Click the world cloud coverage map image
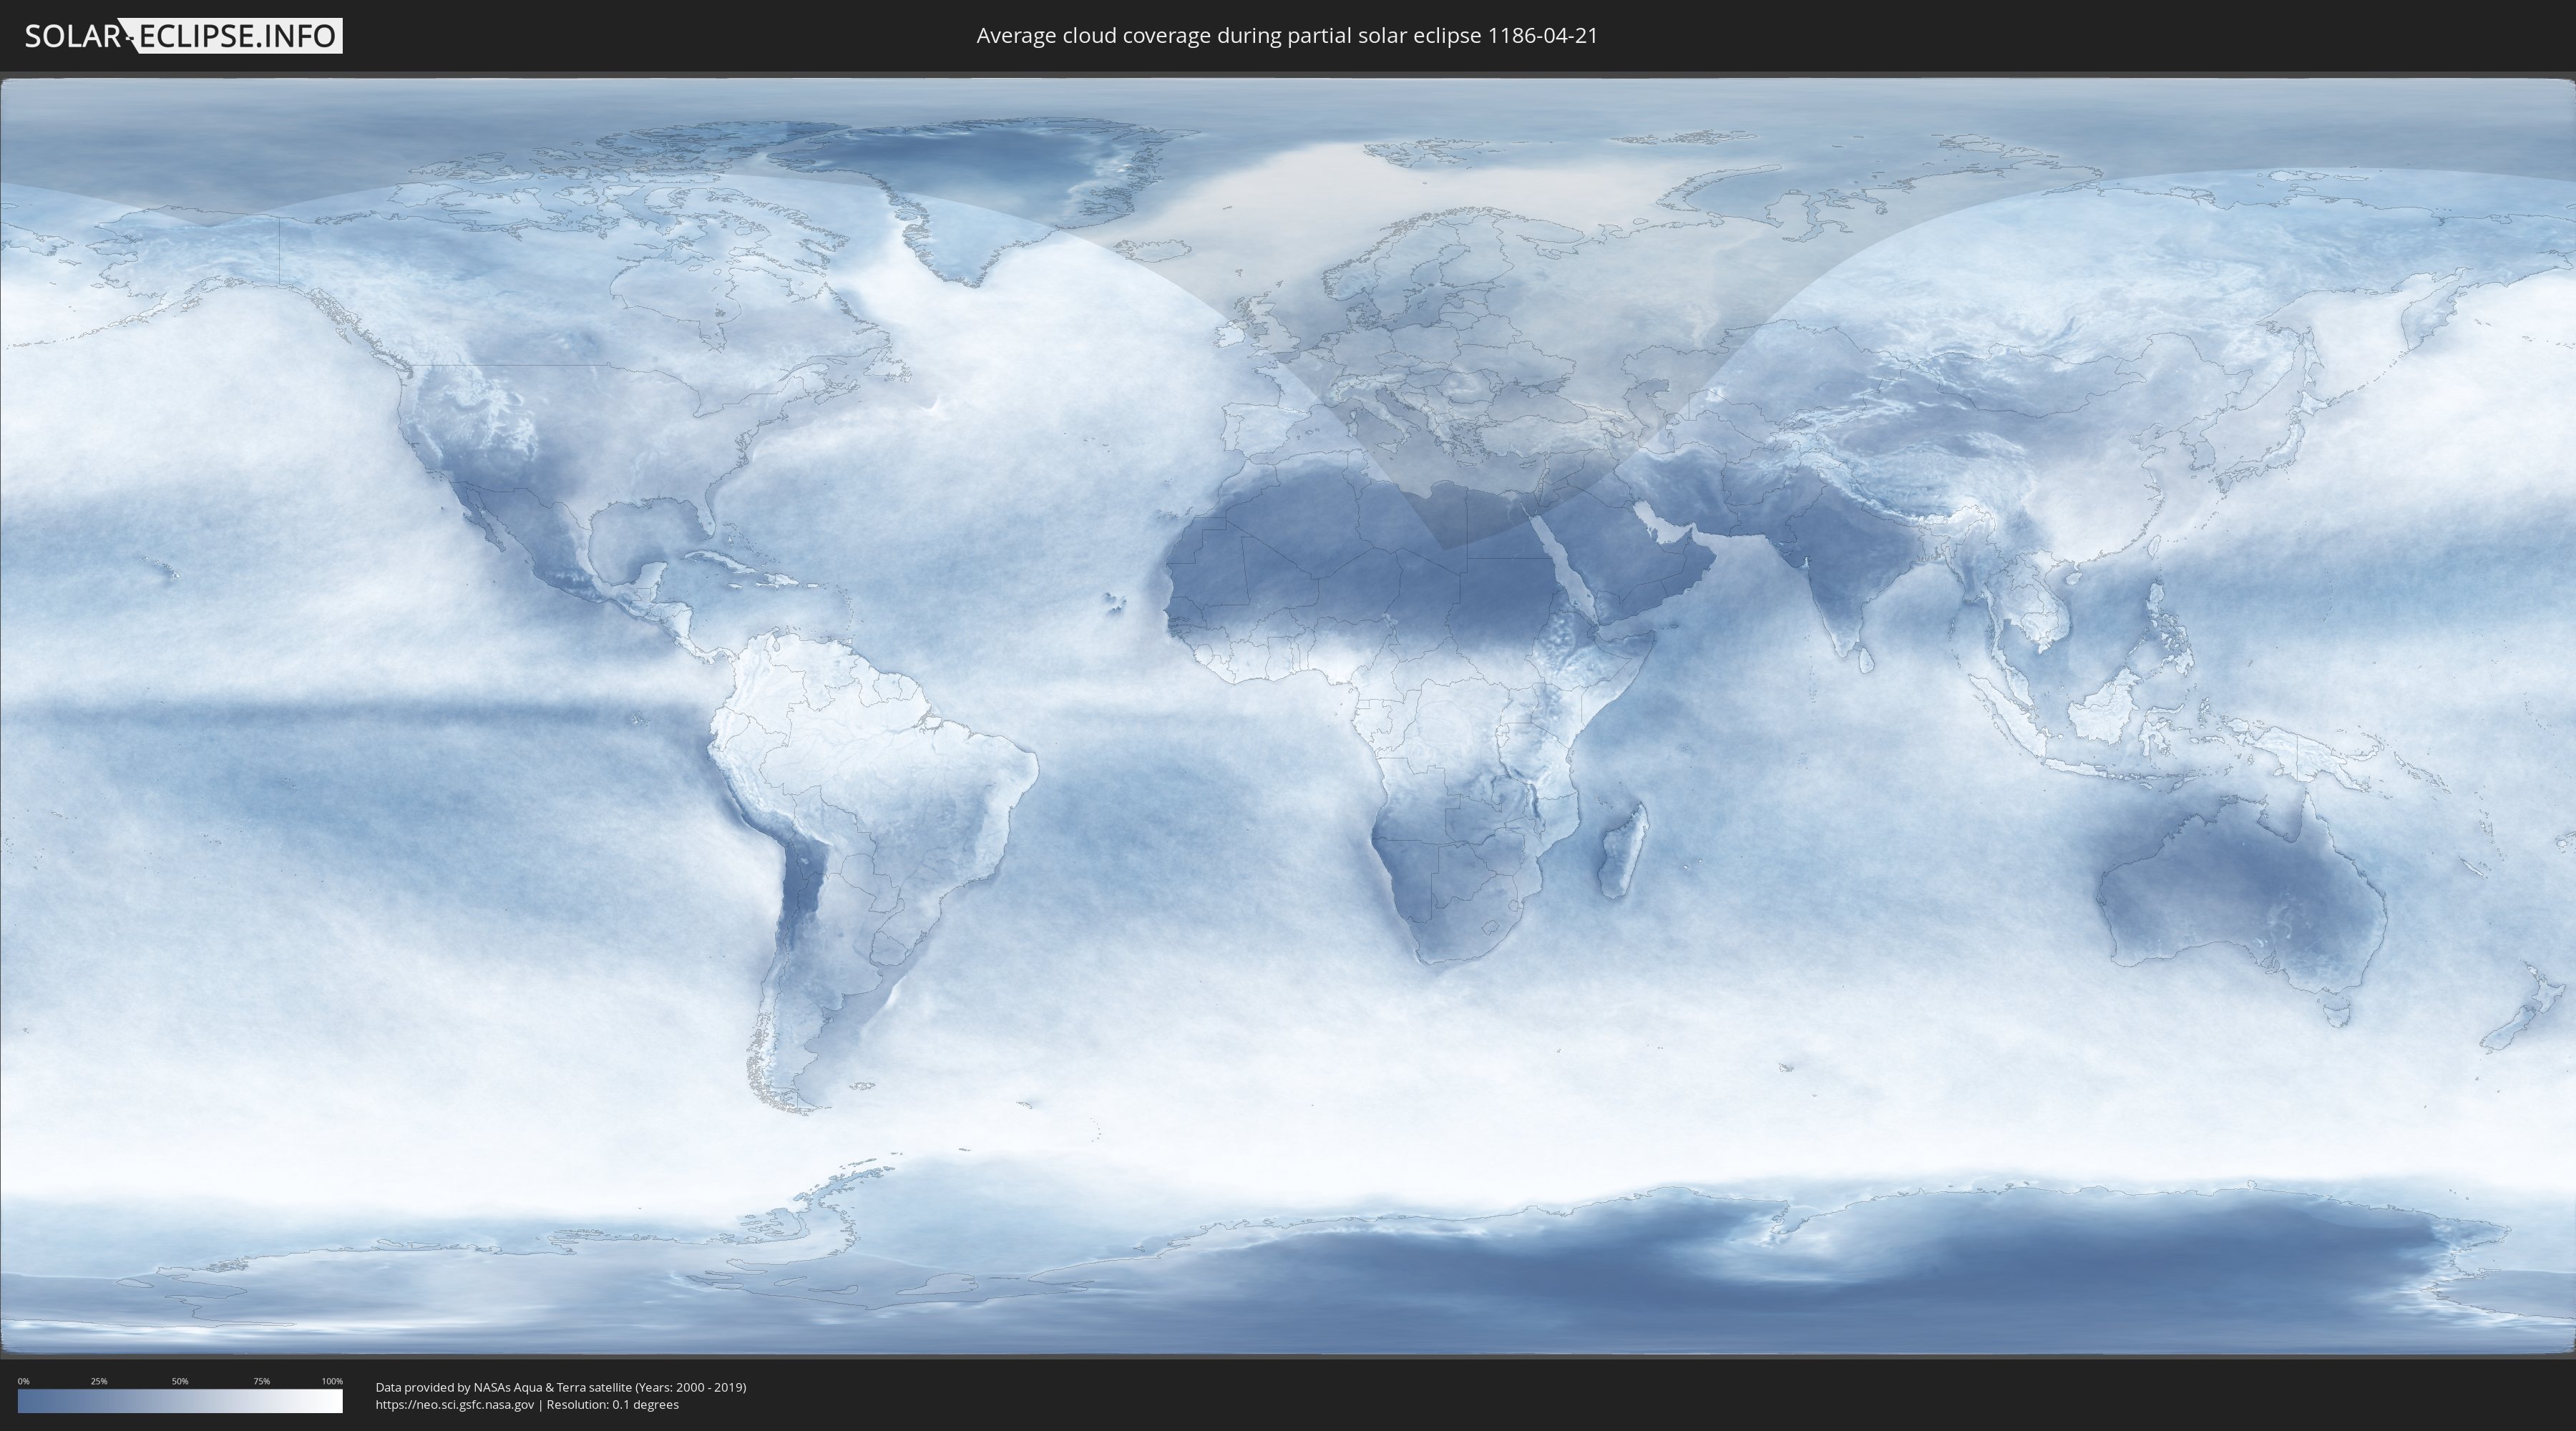 click(1288, 716)
